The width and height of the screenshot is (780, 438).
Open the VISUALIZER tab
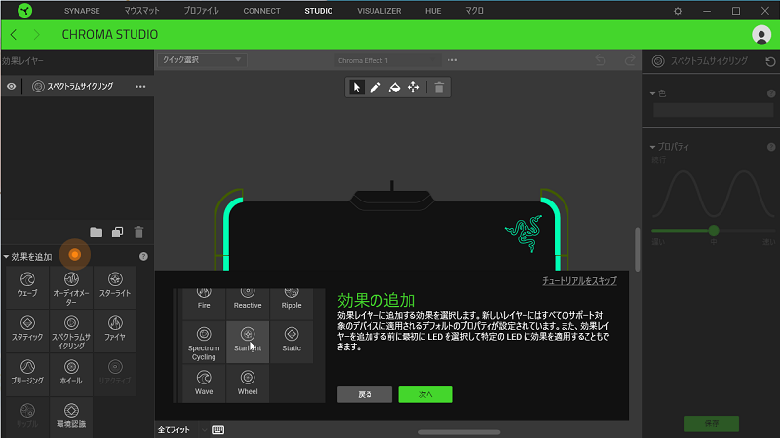[x=378, y=11]
